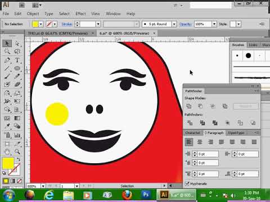Activate the Color fill mode button
Viewport: 270px width, 202px height.
6,181
